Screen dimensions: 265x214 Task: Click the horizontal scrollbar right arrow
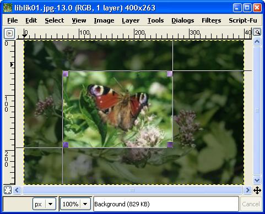(x=247, y=190)
